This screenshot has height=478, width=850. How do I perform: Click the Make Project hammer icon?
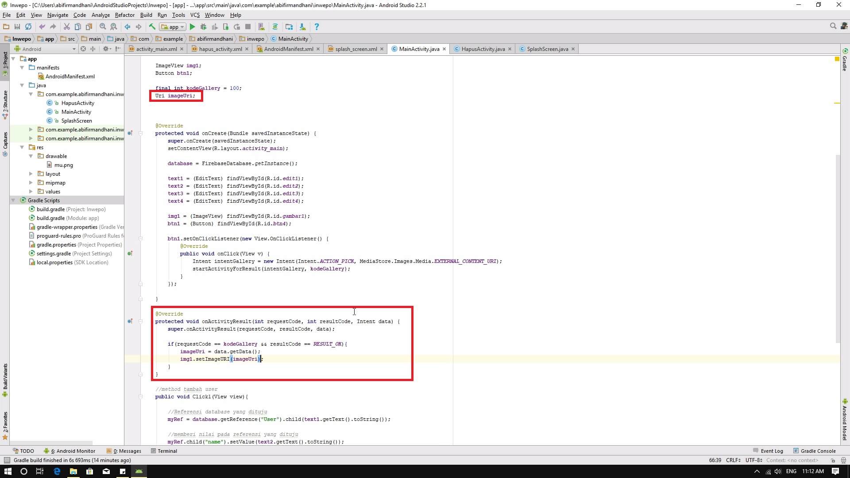pos(152,27)
